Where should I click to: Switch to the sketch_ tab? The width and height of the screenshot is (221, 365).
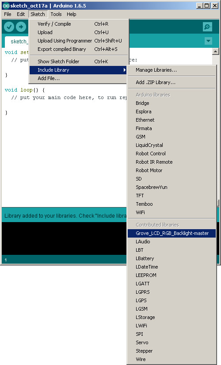(x=17, y=42)
